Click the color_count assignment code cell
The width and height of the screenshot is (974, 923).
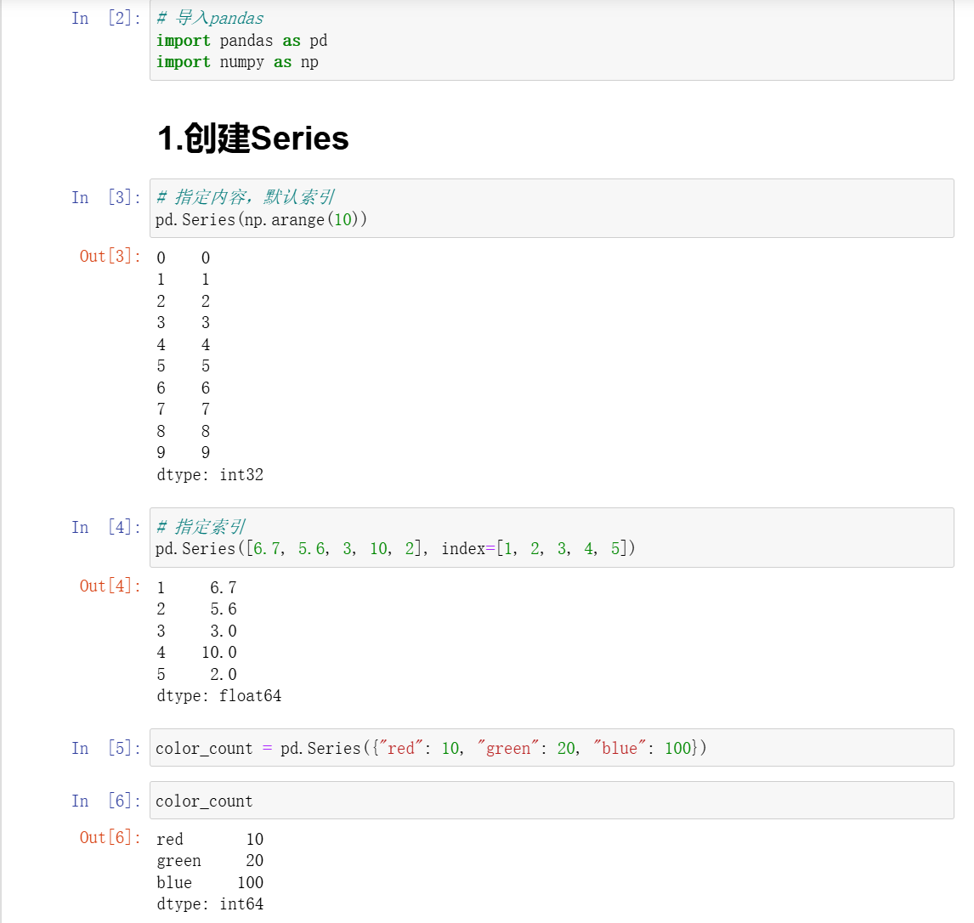(x=552, y=747)
